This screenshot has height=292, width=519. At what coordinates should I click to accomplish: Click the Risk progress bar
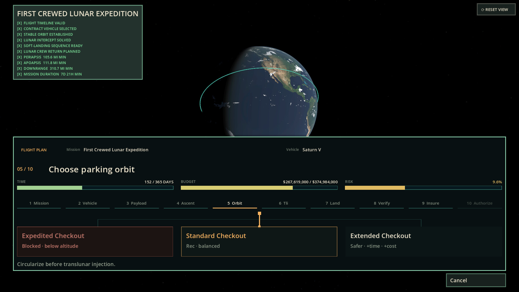point(423,188)
